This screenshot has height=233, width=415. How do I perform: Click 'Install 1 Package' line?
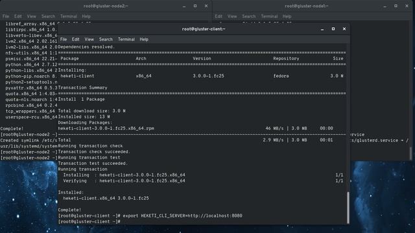click(81, 99)
